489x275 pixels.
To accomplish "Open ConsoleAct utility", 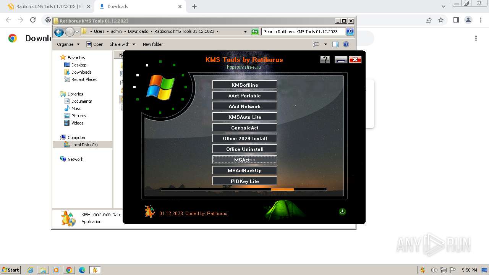I will coord(244,128).
